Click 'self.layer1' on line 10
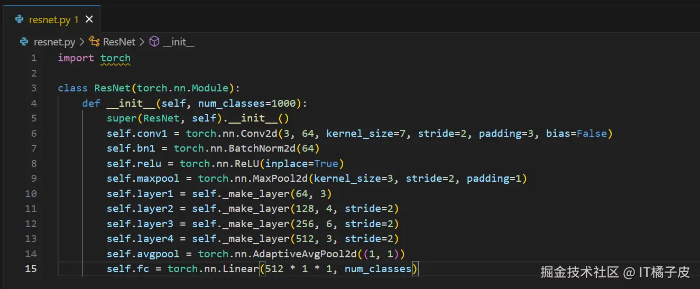The height and width of the screenshot is (289, 700). click(140, 193)
